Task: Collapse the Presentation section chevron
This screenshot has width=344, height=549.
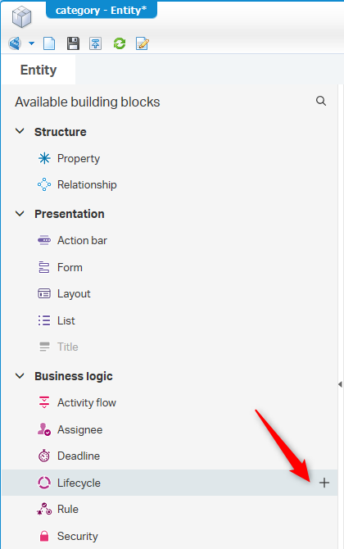Action: (x=20, y=213)
